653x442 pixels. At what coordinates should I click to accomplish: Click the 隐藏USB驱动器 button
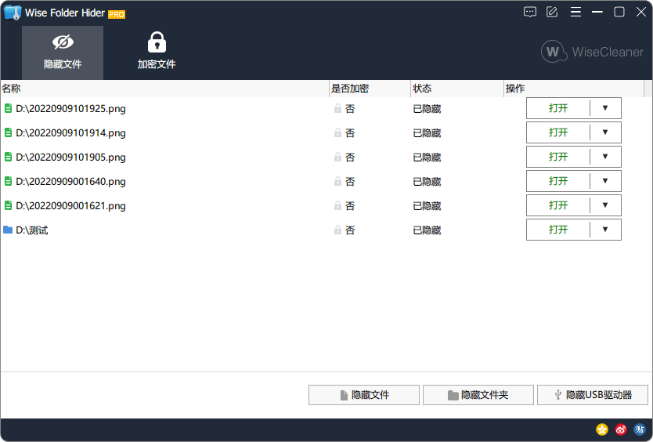pyautogui.click(x=593, y=395)
